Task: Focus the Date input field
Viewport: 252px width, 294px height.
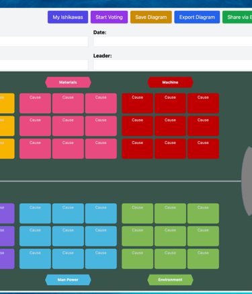Action: tap(173, 42)
